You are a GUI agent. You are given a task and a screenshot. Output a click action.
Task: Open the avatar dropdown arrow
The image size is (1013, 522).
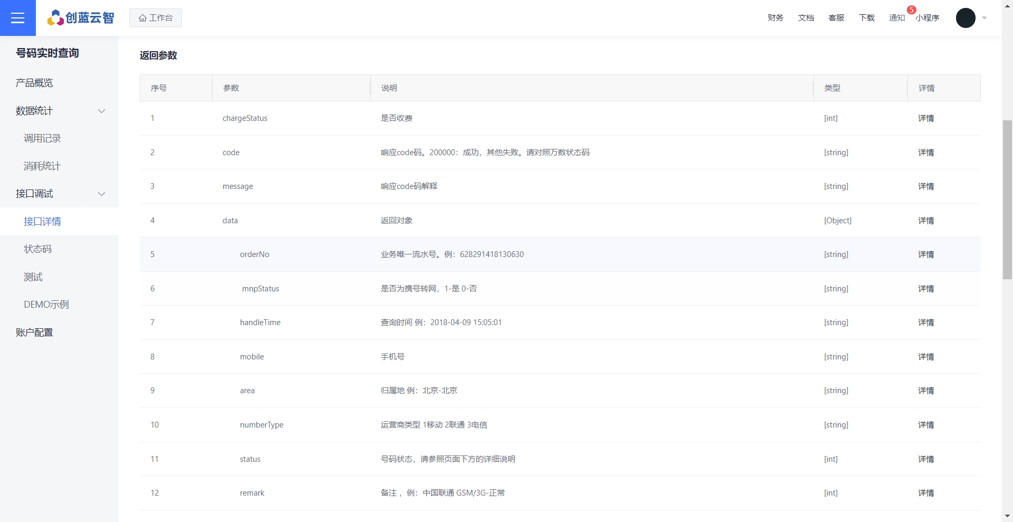pos(985,18)
